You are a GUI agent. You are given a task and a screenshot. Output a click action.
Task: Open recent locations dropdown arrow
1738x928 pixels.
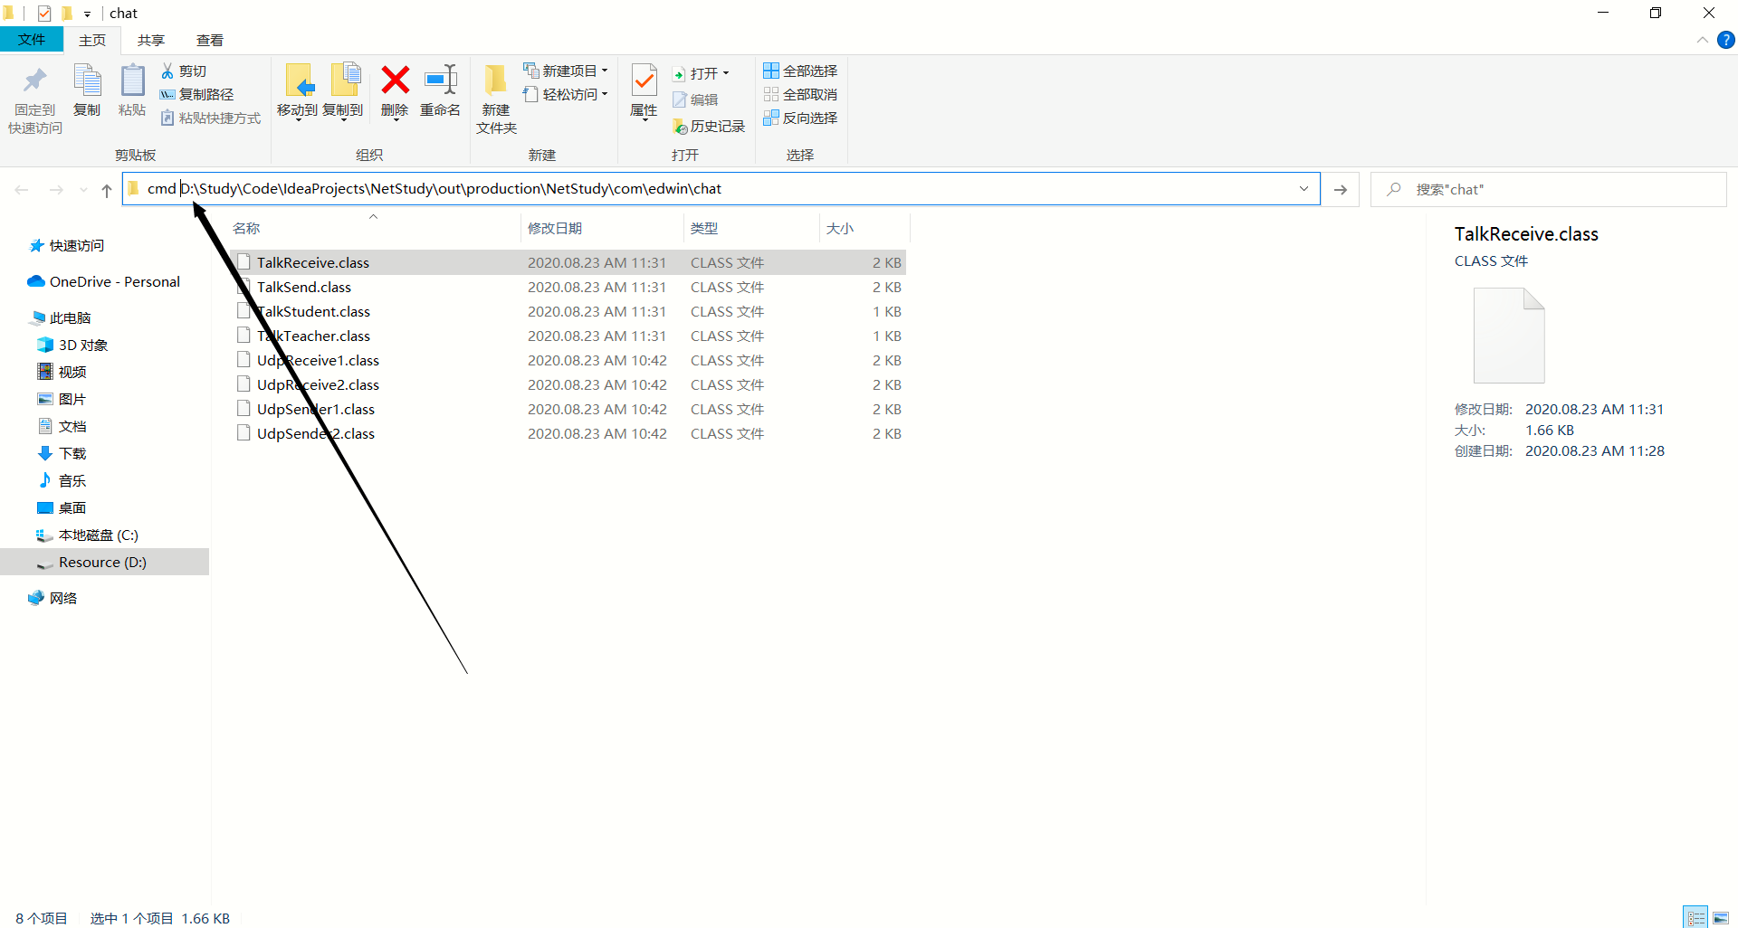pyautogui.click(x=83, y=190)
